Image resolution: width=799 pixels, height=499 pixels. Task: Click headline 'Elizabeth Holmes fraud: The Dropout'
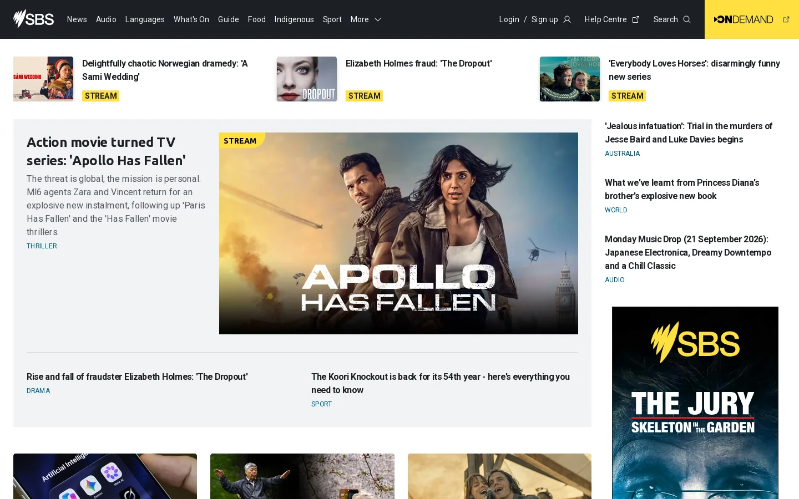click(x=418, y=63)
